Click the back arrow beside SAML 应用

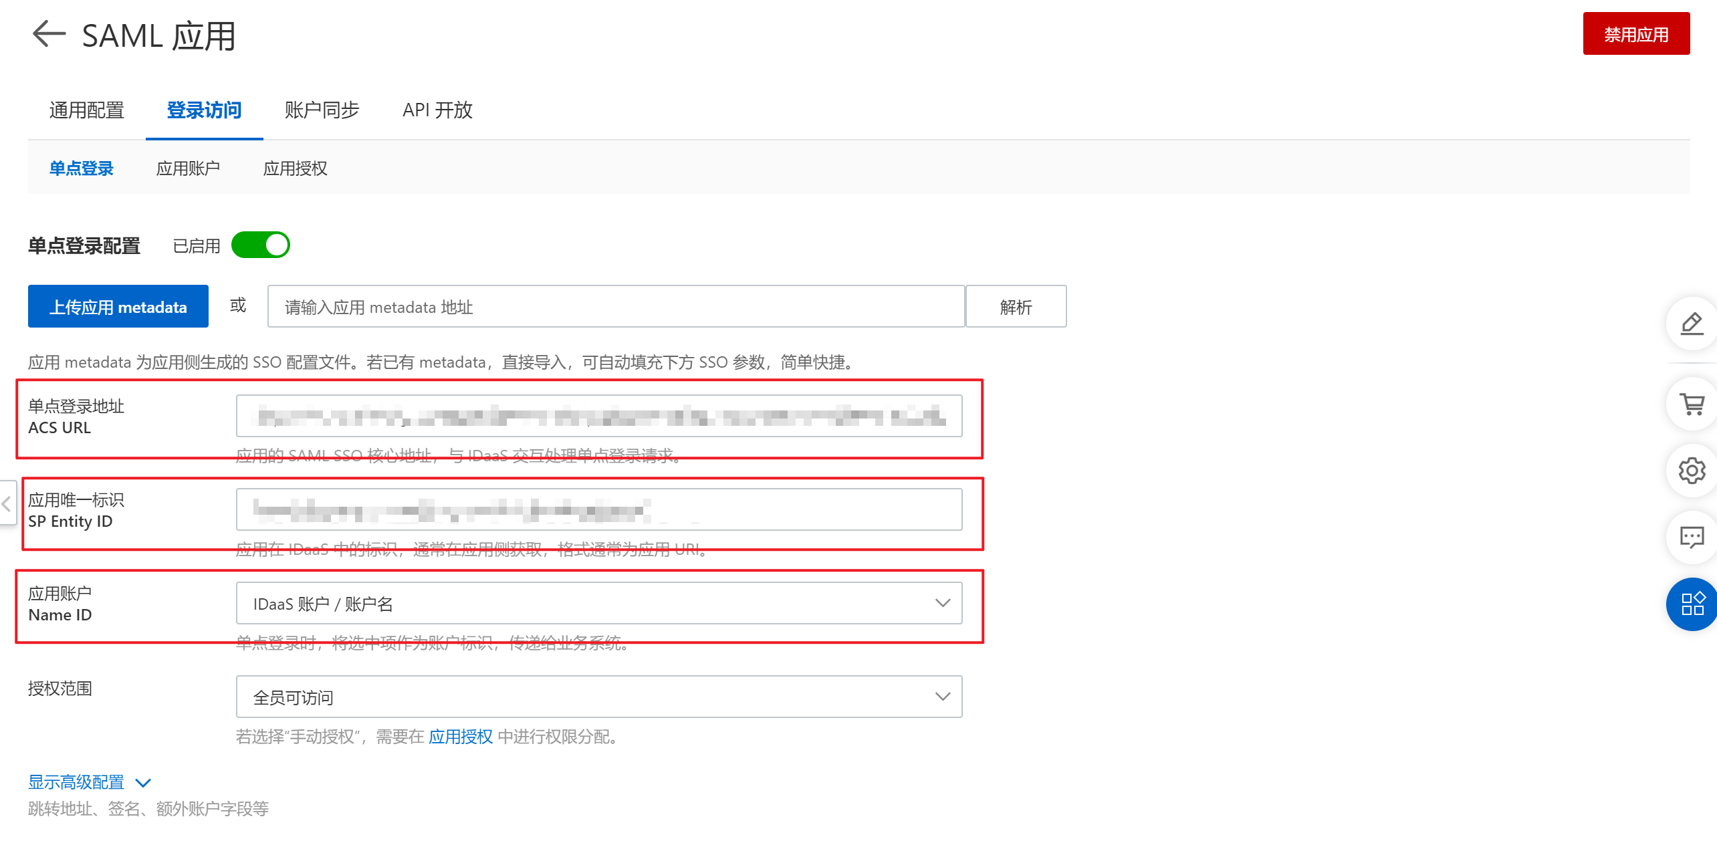(x=49, y=34)
